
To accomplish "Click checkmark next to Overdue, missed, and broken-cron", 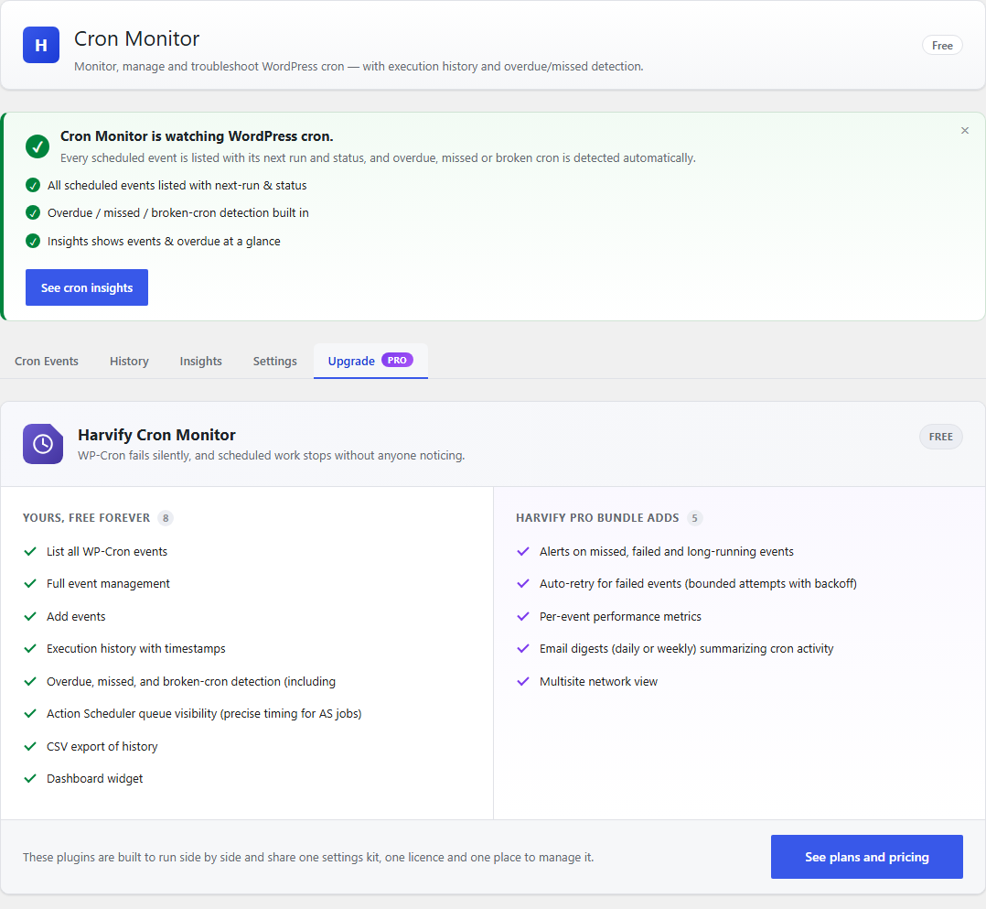I will 30,681.
